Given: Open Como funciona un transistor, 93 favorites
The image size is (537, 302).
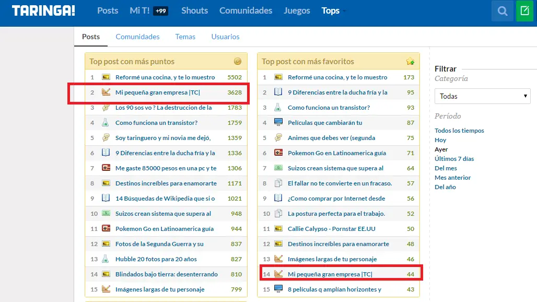Looking at the screenshot, I should 329,108.
